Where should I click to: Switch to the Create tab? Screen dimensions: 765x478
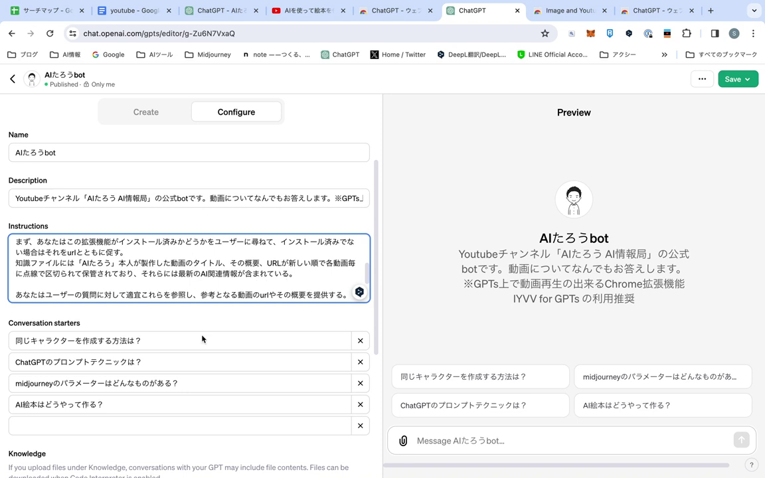coord(146,112)
